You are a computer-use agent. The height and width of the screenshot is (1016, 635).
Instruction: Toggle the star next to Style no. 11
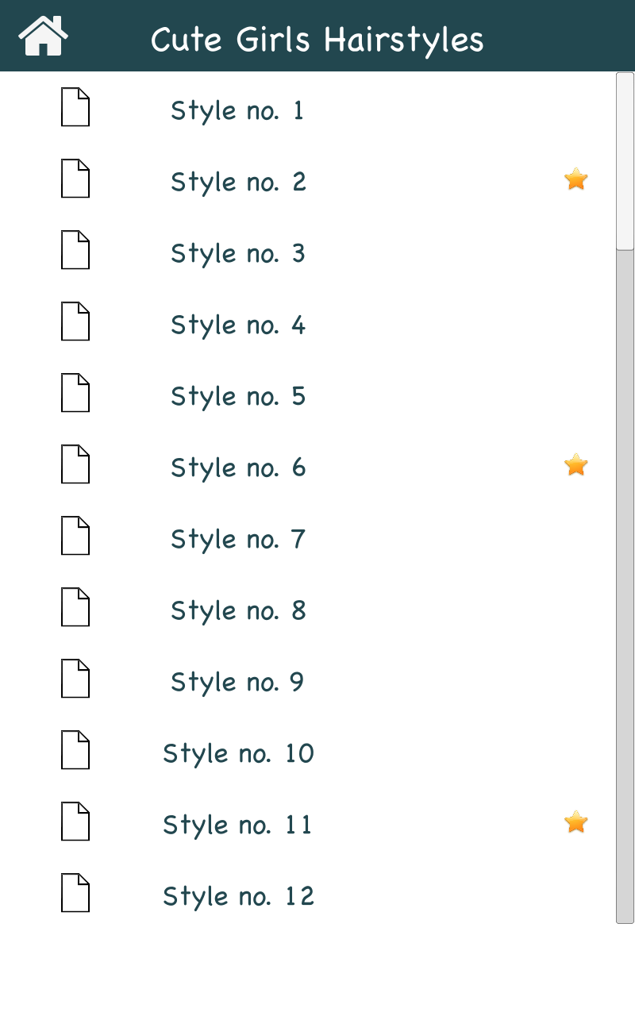pyautogui.click(x=575, y=822)
